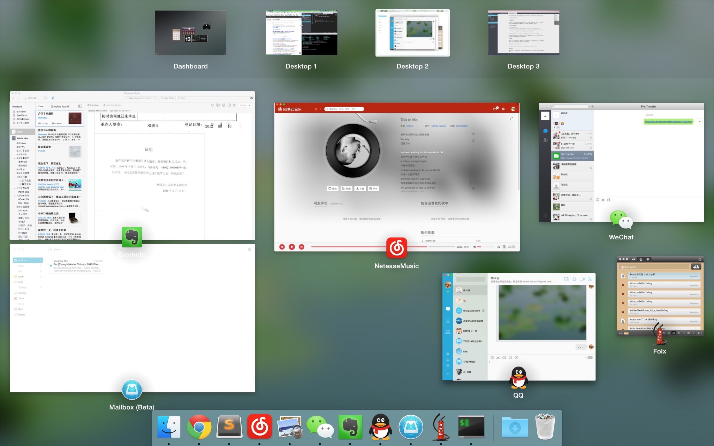Toggle shuffle mode in NeteaseMusic player

(499, 247)
